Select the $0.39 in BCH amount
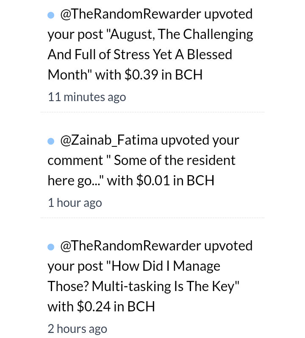This screenshot has width=305, height=338. point(164,75)
